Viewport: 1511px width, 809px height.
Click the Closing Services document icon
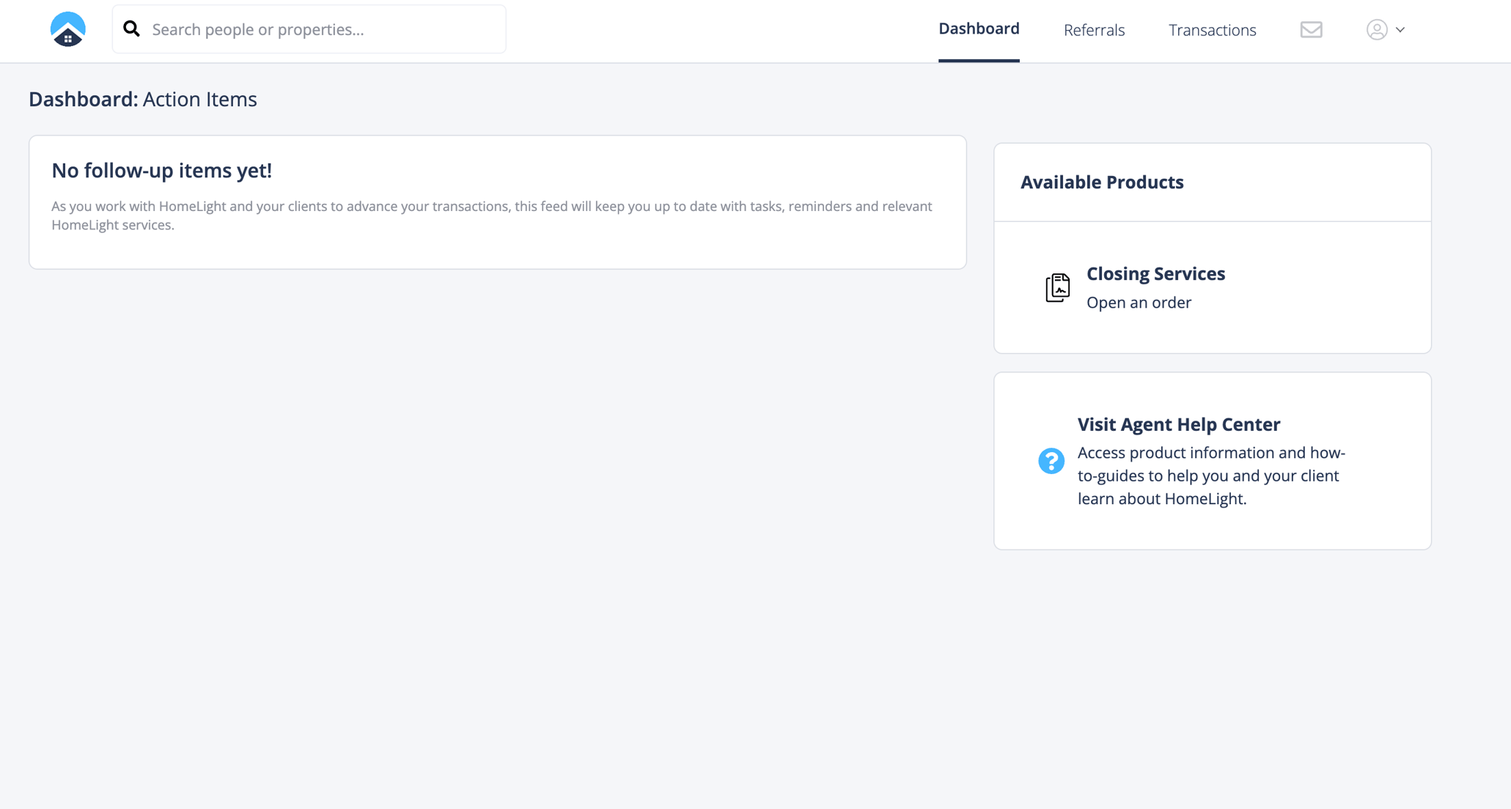tap(1058, 287)
